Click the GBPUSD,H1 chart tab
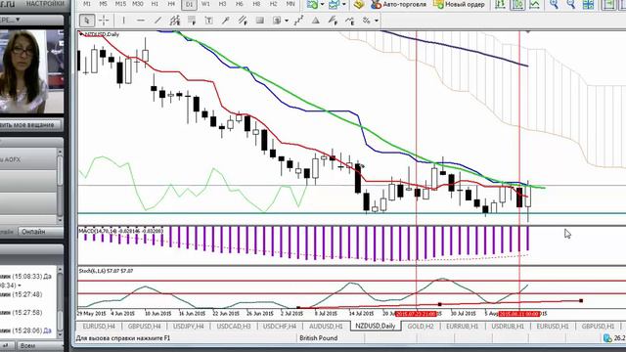Image resolution: width=626 pixels, height=352 pixels. (x=598, y=326)
